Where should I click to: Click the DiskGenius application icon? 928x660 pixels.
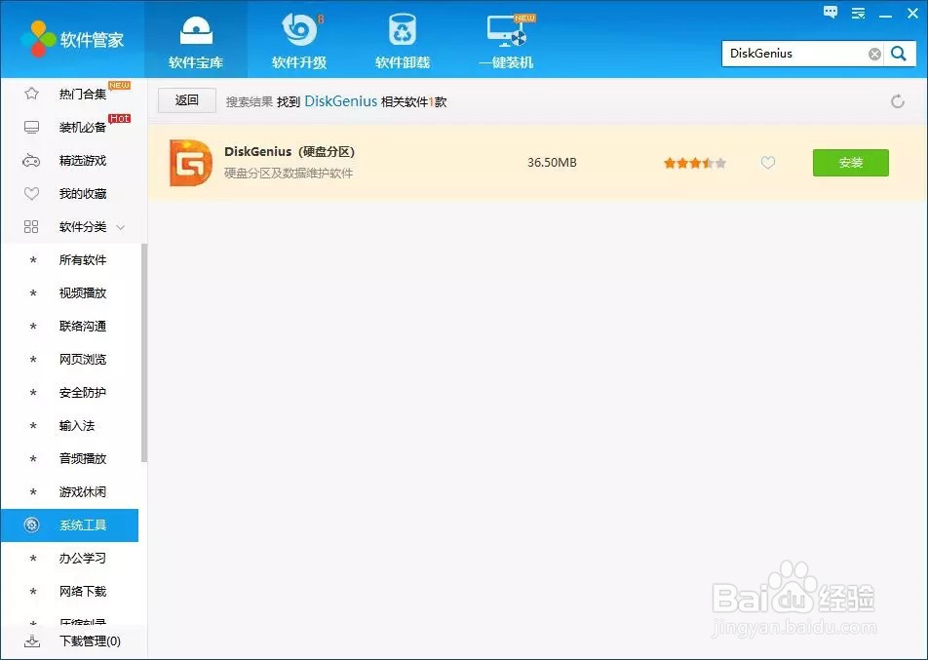[191, 163]
